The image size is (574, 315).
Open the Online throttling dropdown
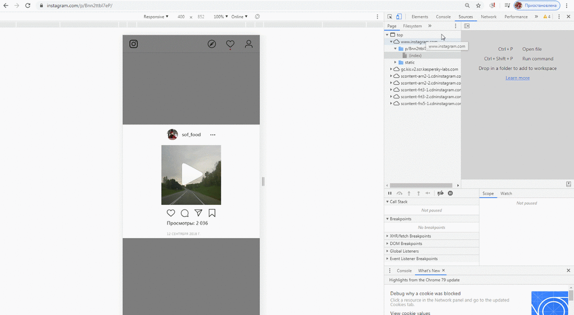[x=240, y=17]
